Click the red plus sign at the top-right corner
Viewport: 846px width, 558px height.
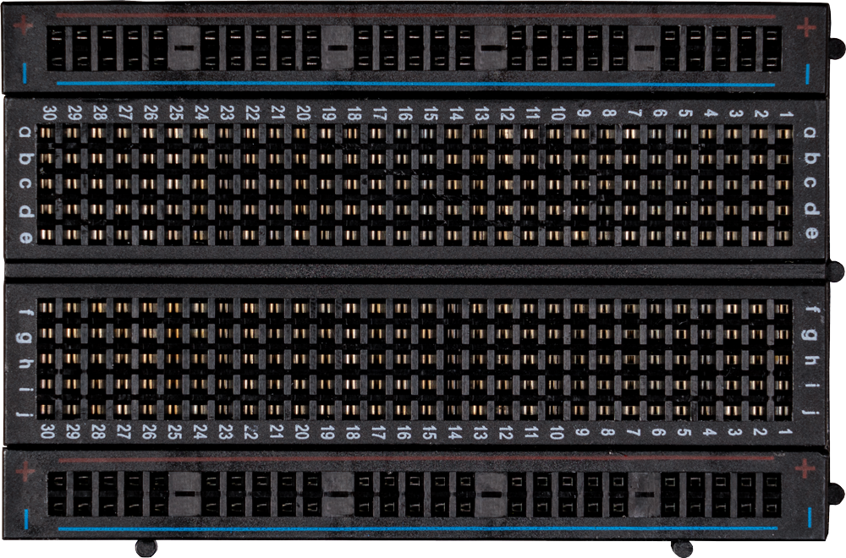(806, 27)
